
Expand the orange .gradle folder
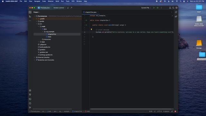(x=36, y=19)
